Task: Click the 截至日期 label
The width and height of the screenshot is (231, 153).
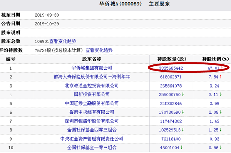Action: (x=11, y=15)
